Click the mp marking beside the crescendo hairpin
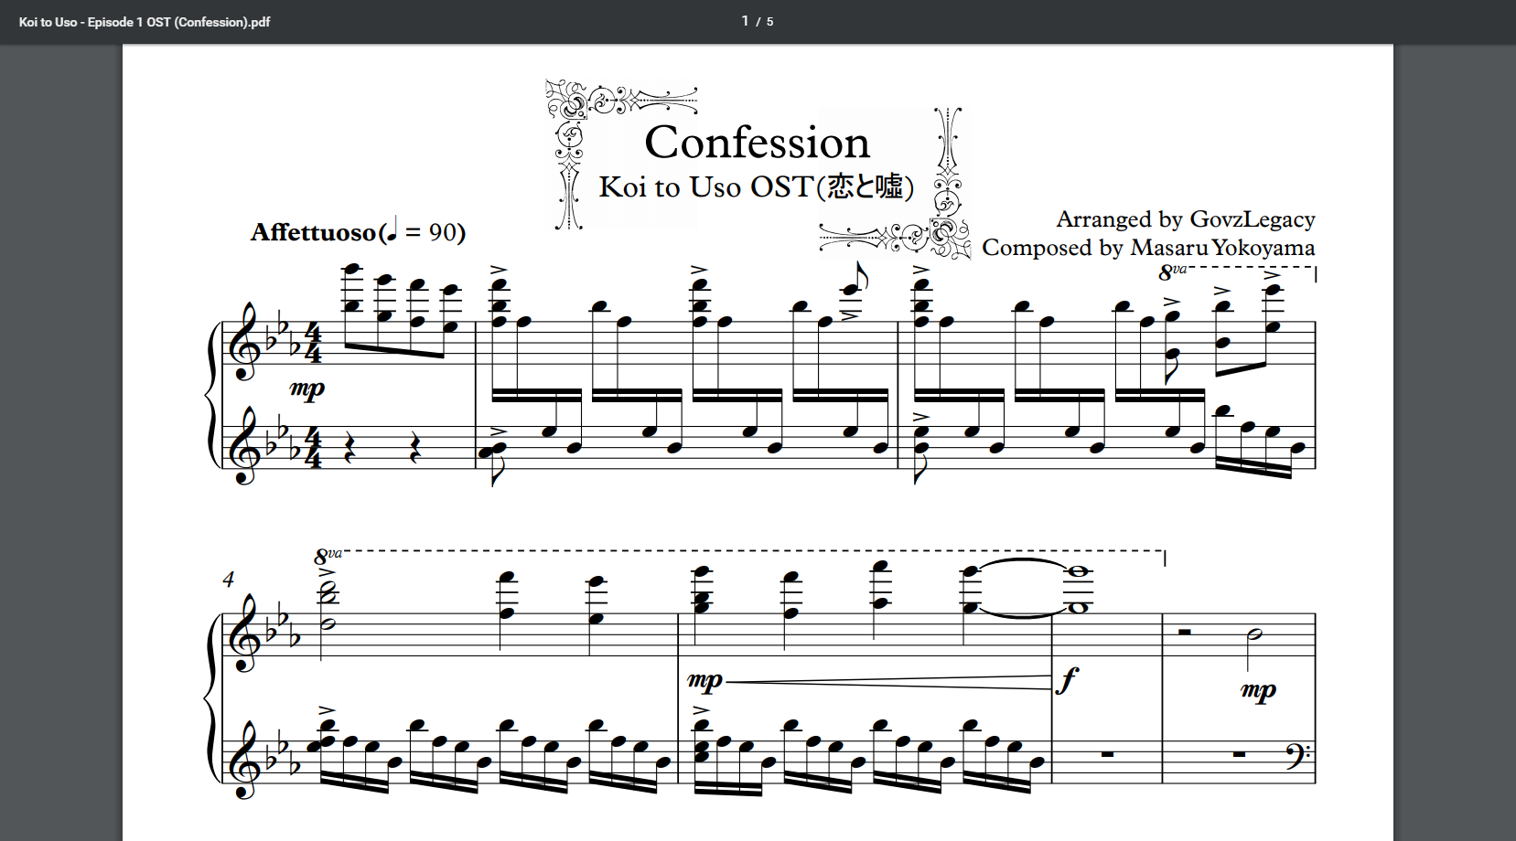 [704, 681]
